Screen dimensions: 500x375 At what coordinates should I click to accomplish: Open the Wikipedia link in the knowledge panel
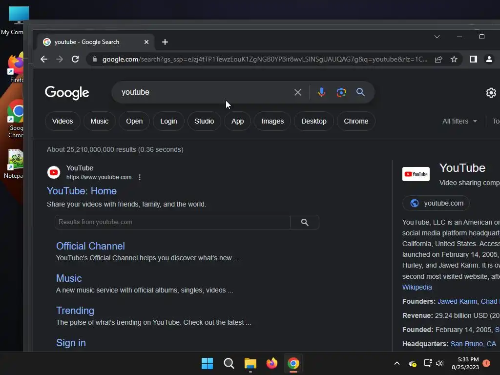417,287
